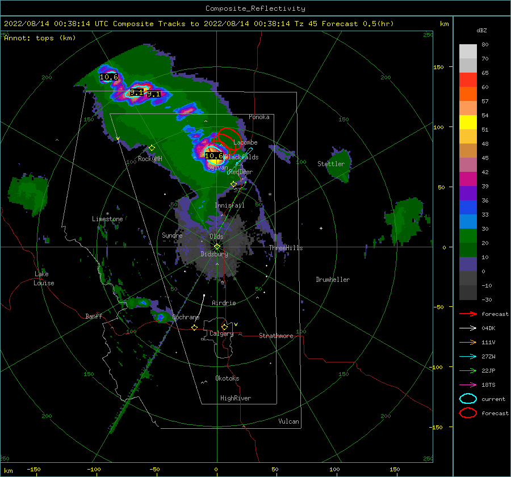The width and height of the screenshot is (511, 477).
Task: Click the yellow diamond marker below RedDeer
Action: coord(233,184)
